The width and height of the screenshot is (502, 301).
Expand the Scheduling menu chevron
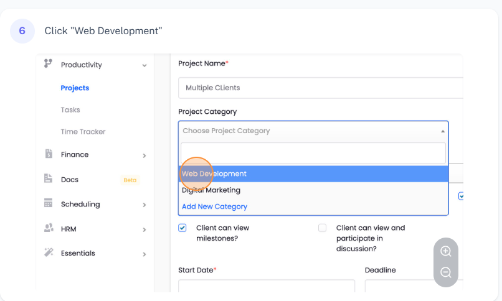point(144,205)
